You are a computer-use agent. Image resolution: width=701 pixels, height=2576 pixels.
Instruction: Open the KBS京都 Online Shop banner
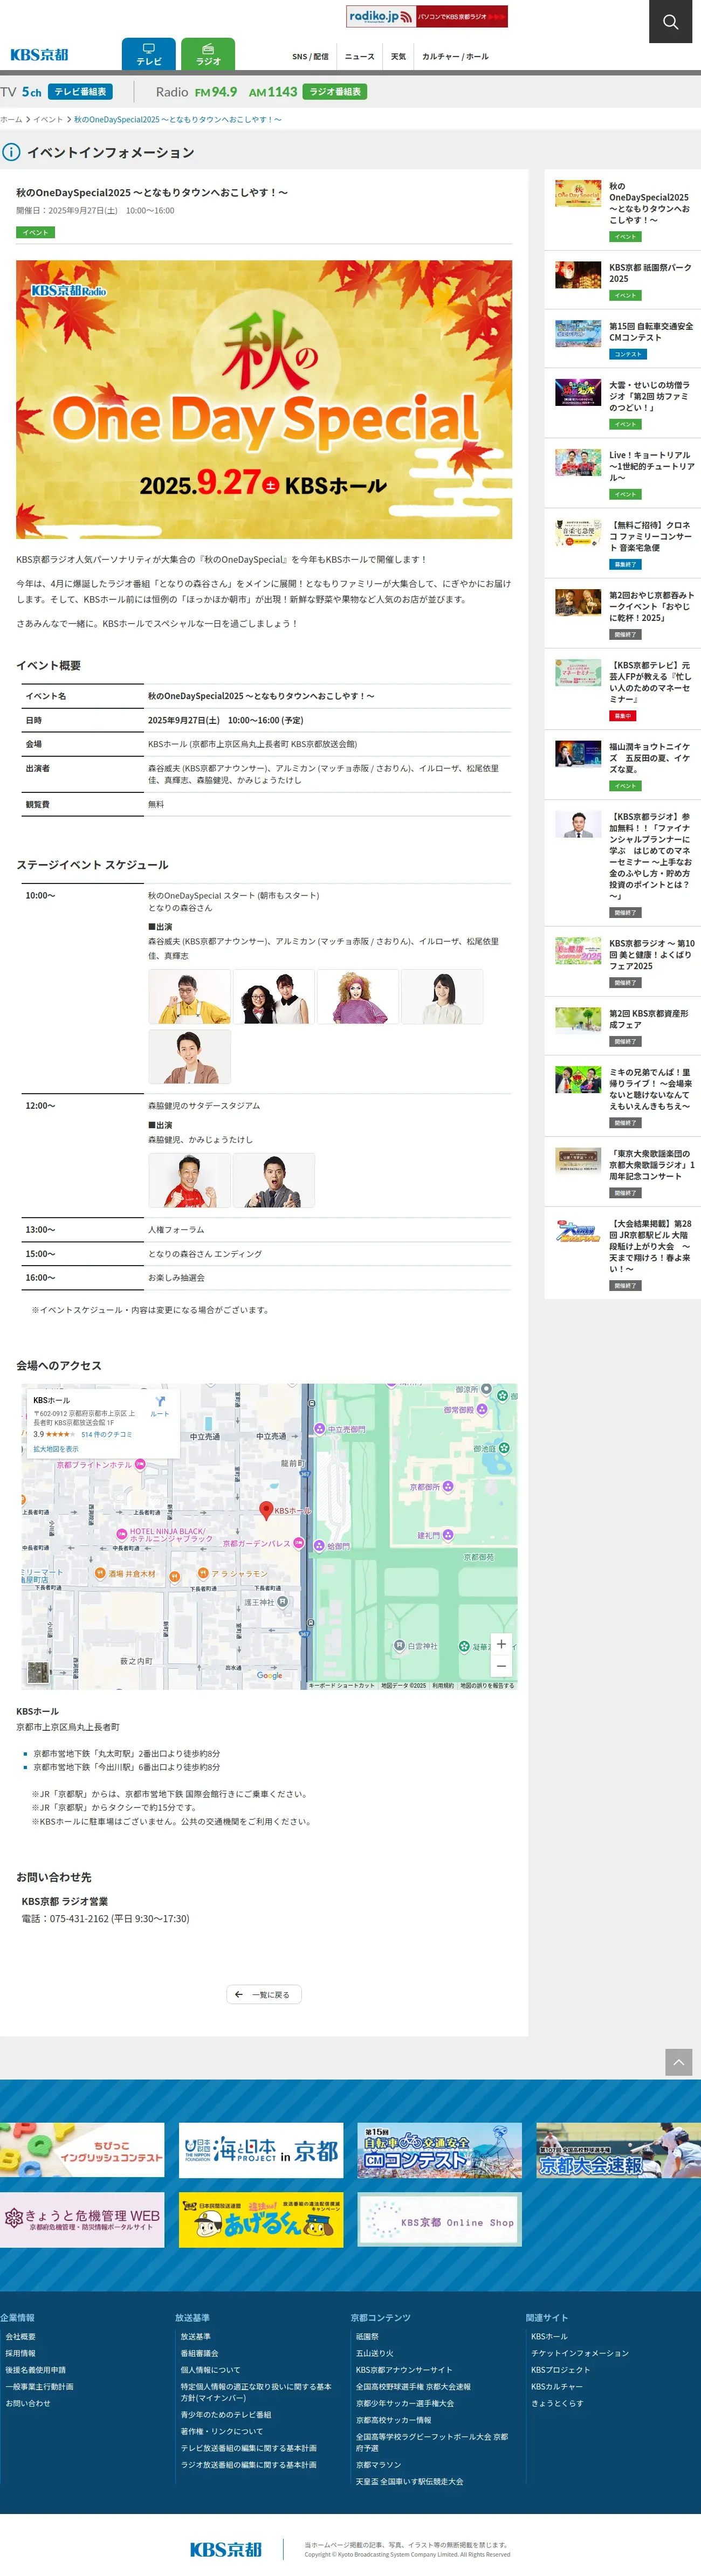[x=440, y=2220]
